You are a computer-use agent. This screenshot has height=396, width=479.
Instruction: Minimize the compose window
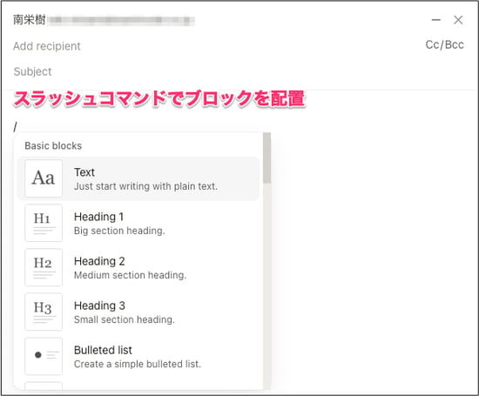(436, 20)
